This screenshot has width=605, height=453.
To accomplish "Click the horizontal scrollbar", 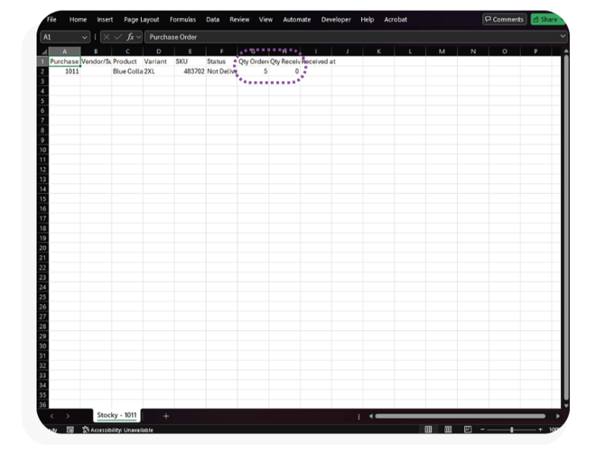I will (461, 416).
